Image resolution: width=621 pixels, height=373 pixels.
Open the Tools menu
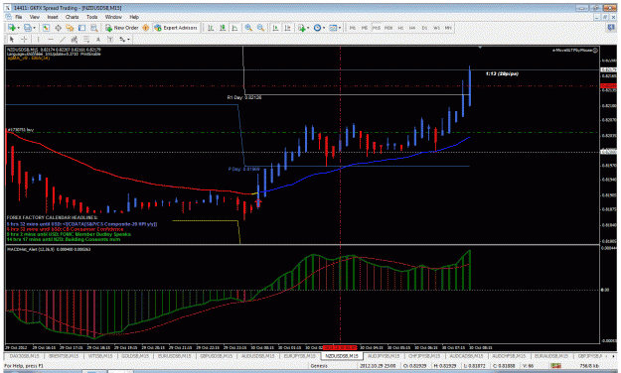(x=91, y=17)
